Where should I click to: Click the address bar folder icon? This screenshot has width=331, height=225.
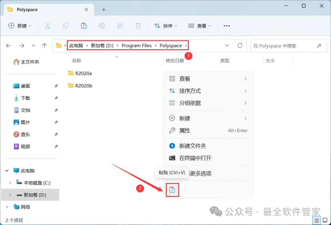point(59,45)
